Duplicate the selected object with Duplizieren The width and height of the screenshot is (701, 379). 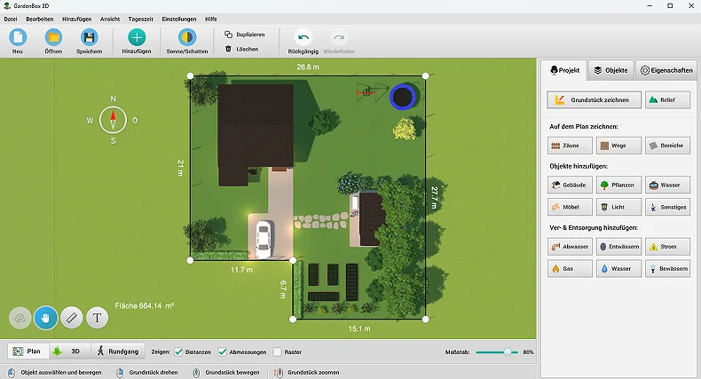(245, 35)
